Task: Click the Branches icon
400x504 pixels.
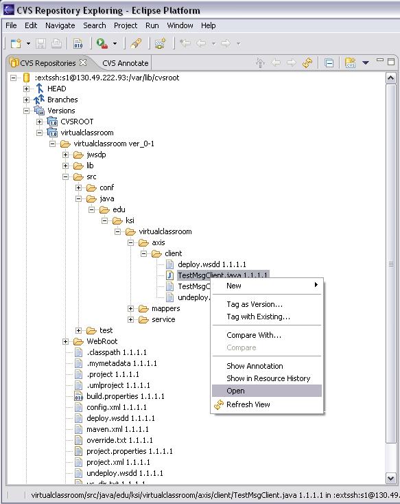Action: (39, 100)
